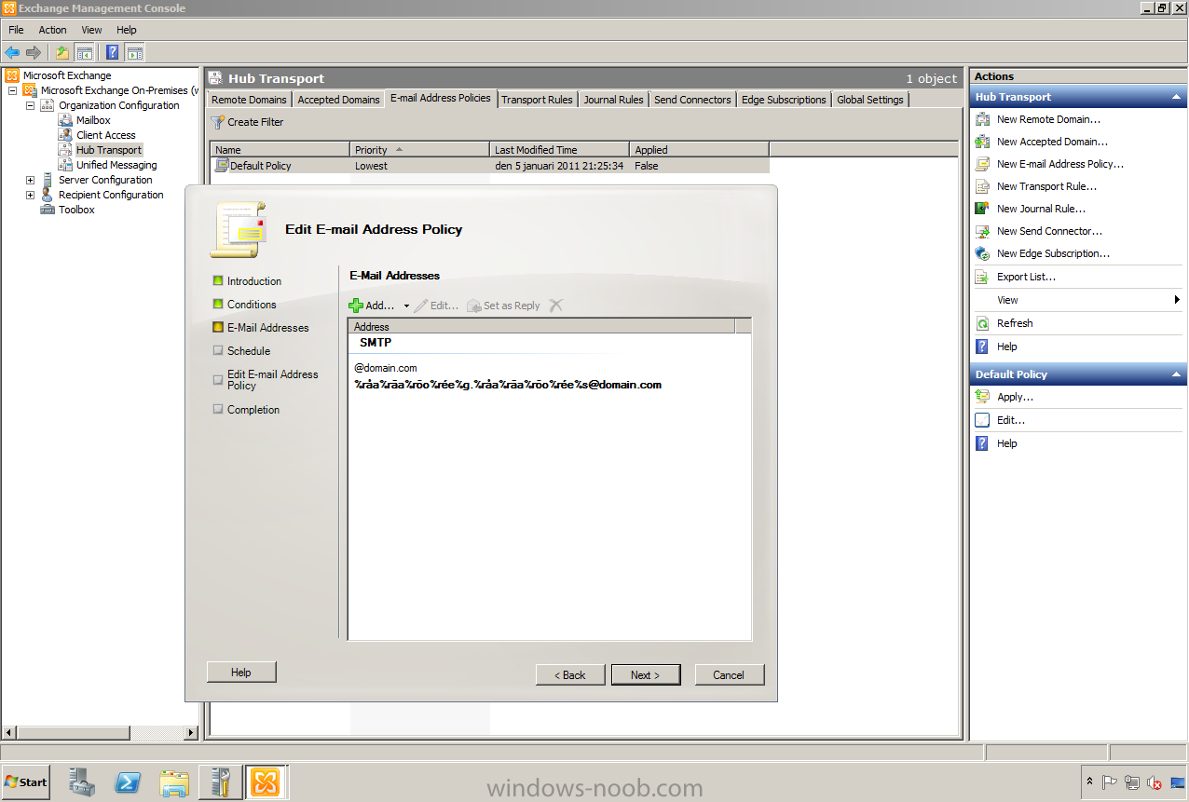
Task: Collapse the Hub Transport actions section
Action: 1177,97
